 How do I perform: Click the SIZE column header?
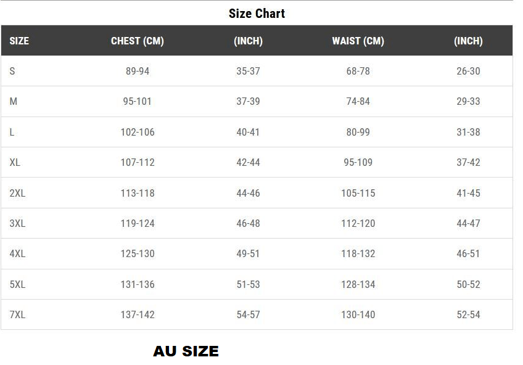(x=19, y=41)
